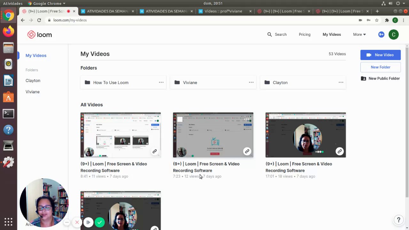This screenshot has width=409, height=230.
Task: Open the Google Chrome app menu in top bar
Action: coord(47,4)
